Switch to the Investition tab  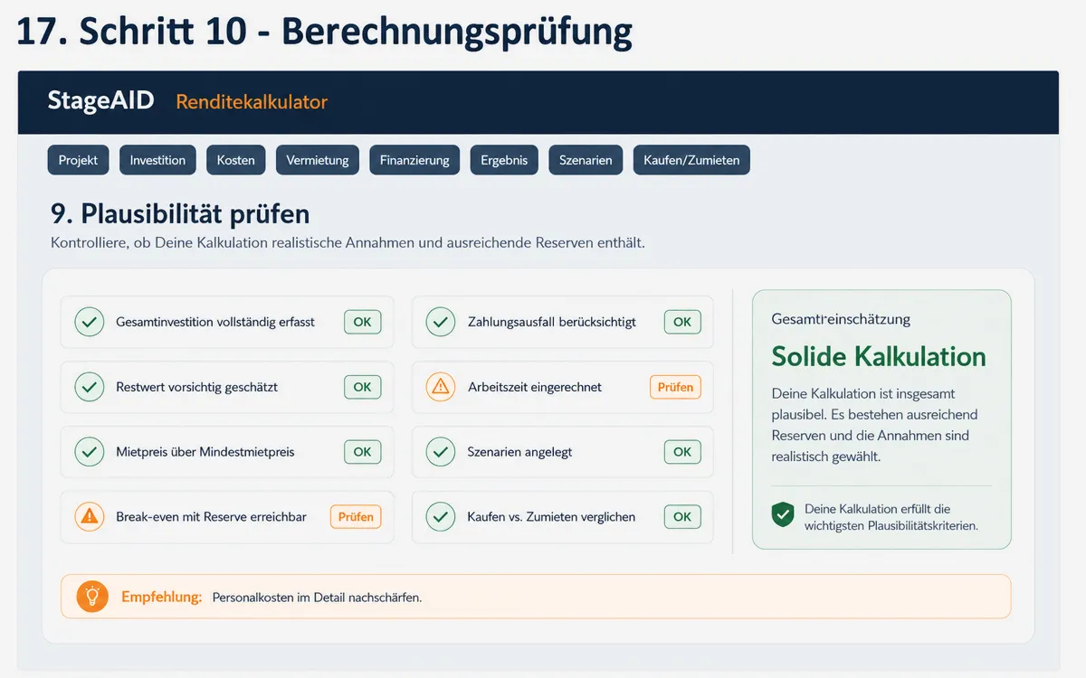pos(157,160)
